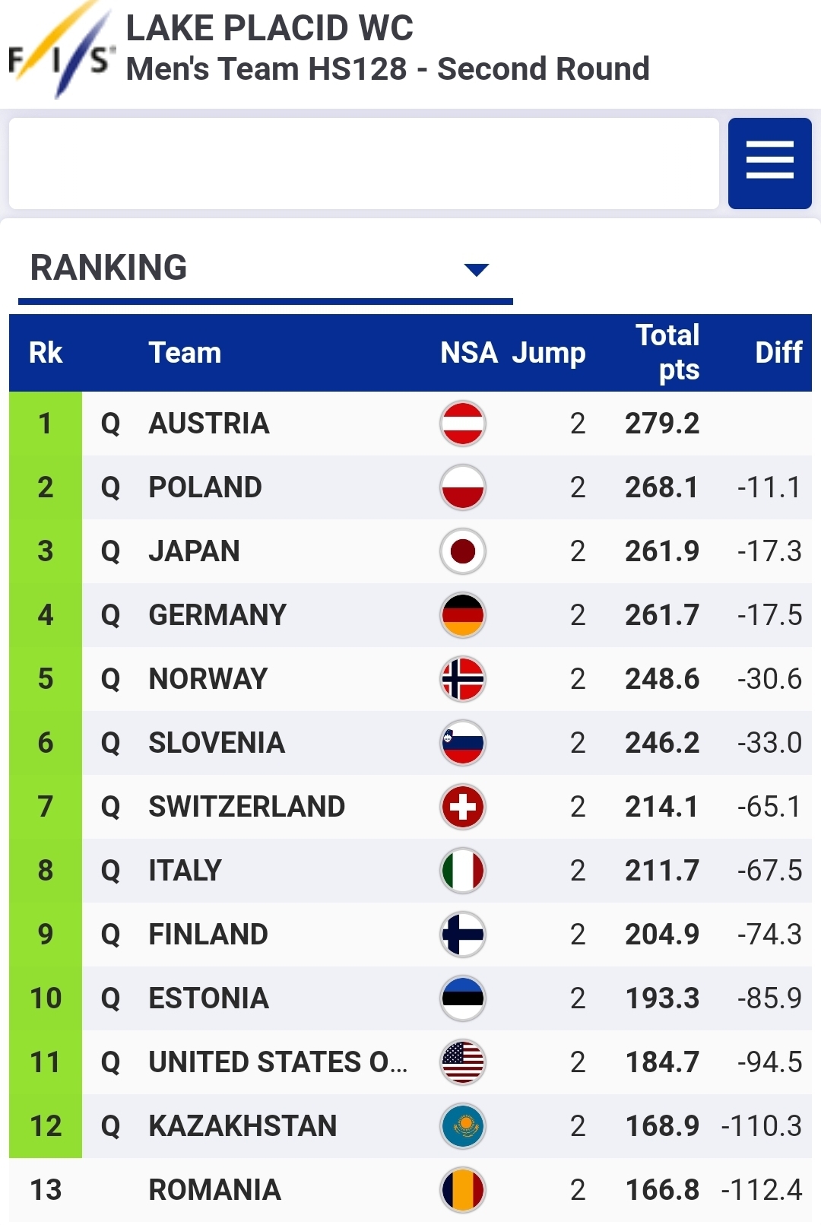Sort by the Total pts column header
This screenshot has height=1225, width=821.
667,352
